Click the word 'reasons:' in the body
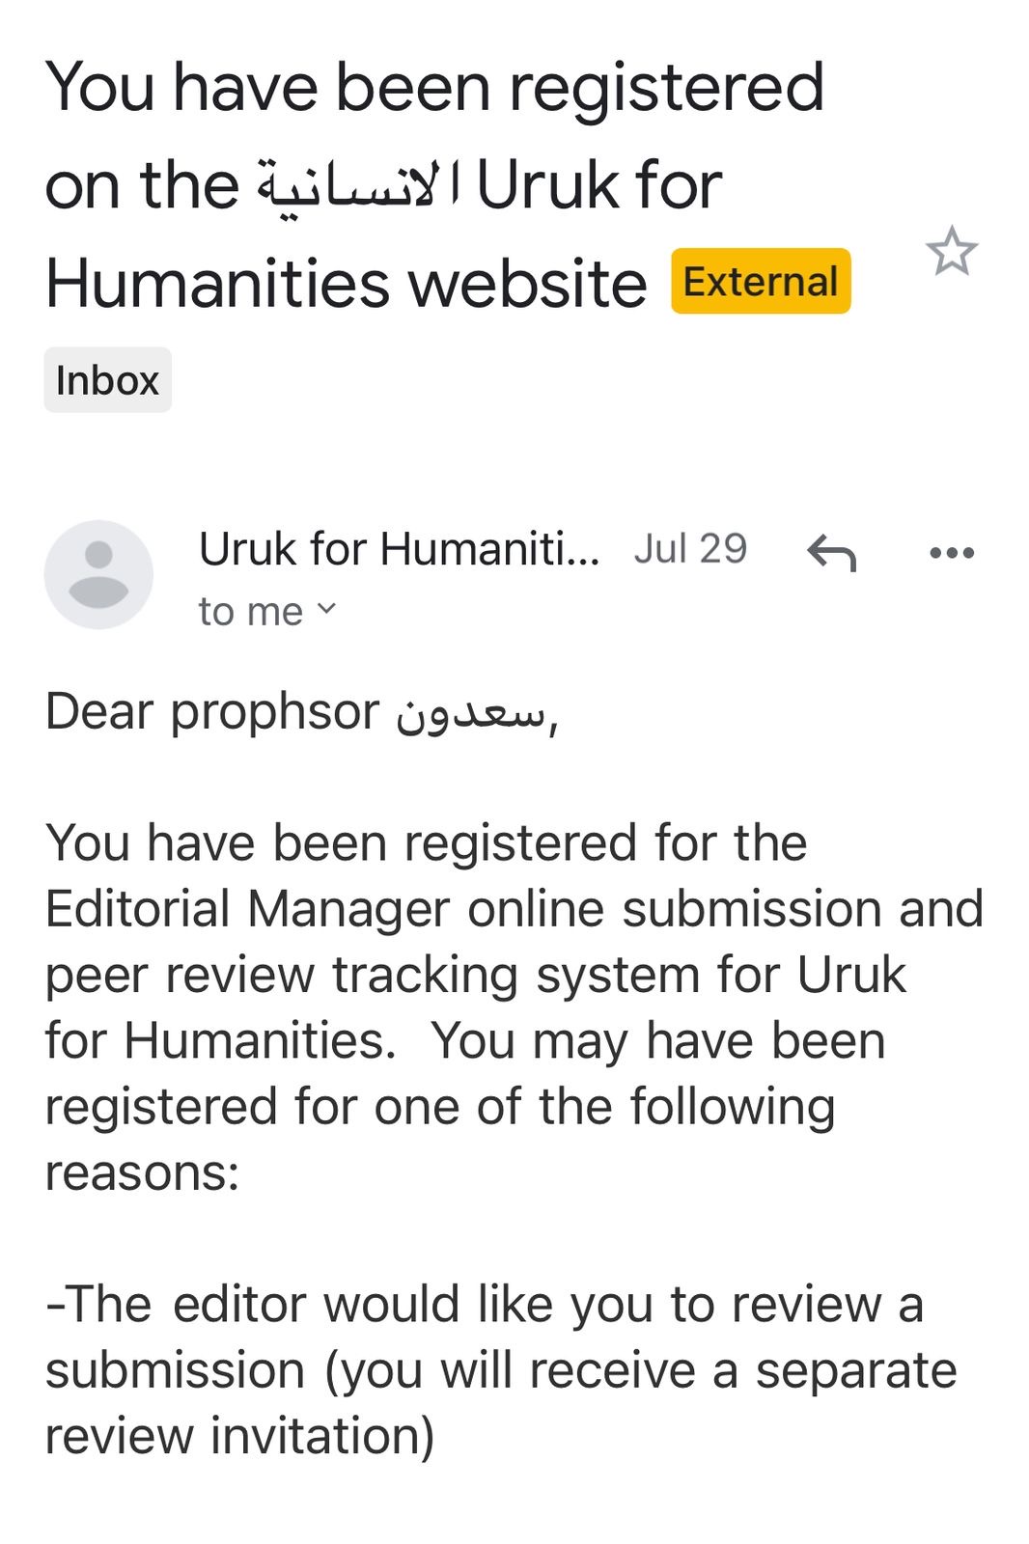This screenshot has width=1029, height=1544. (142, 1173)
